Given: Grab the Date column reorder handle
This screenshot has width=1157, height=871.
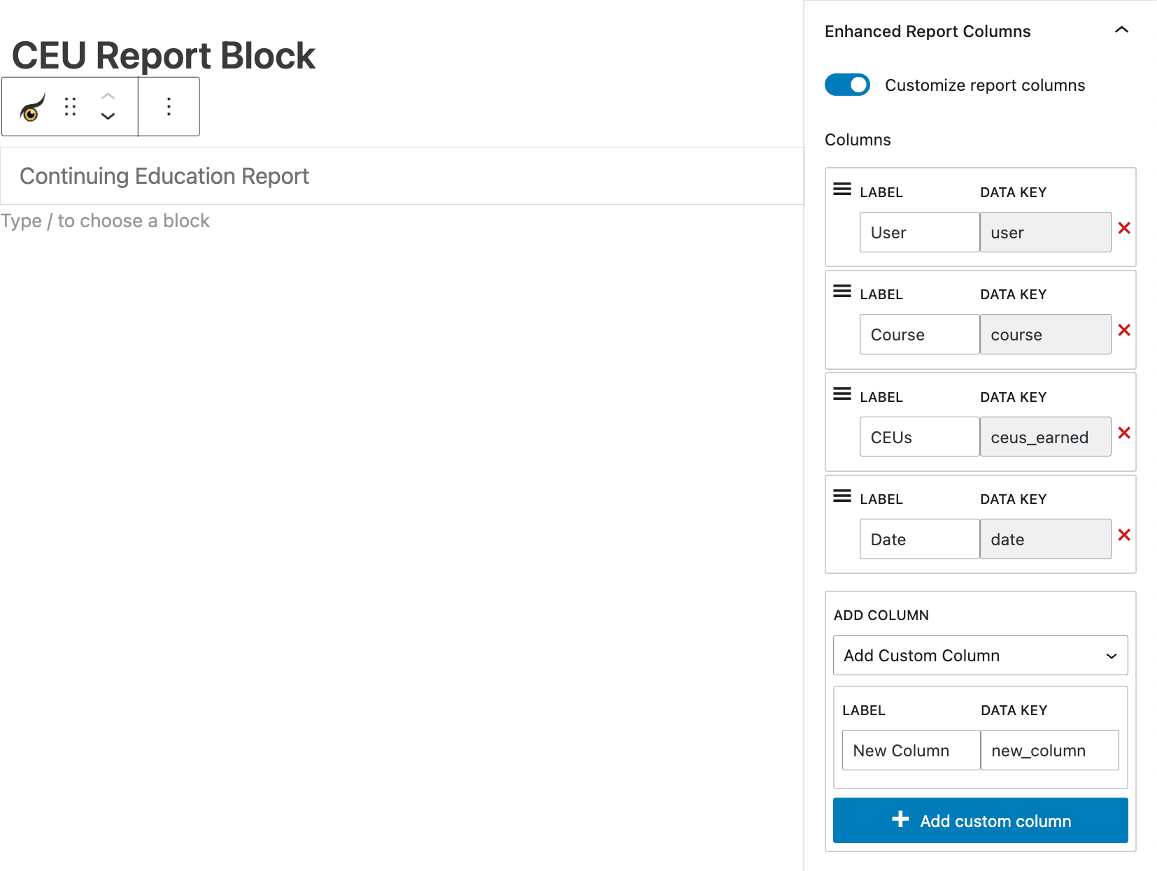Looking at the screenshot, I should pyautogui.click(x=842, y=496).
